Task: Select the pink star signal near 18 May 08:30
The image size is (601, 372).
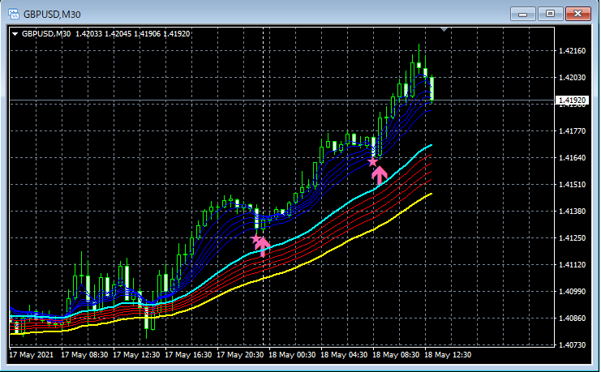Action: (373, 161)
